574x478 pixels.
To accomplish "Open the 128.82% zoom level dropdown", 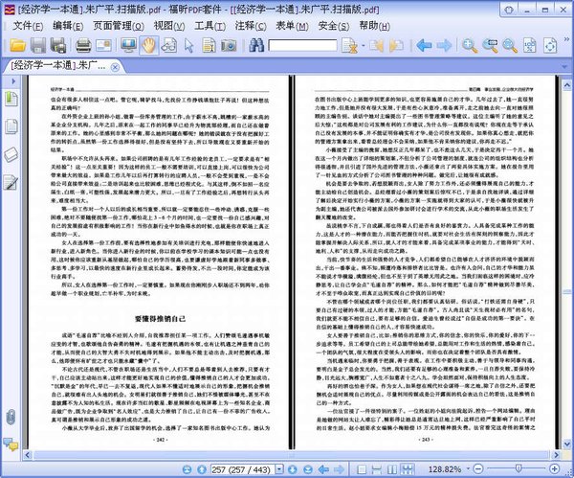I will tap(468, 469).
